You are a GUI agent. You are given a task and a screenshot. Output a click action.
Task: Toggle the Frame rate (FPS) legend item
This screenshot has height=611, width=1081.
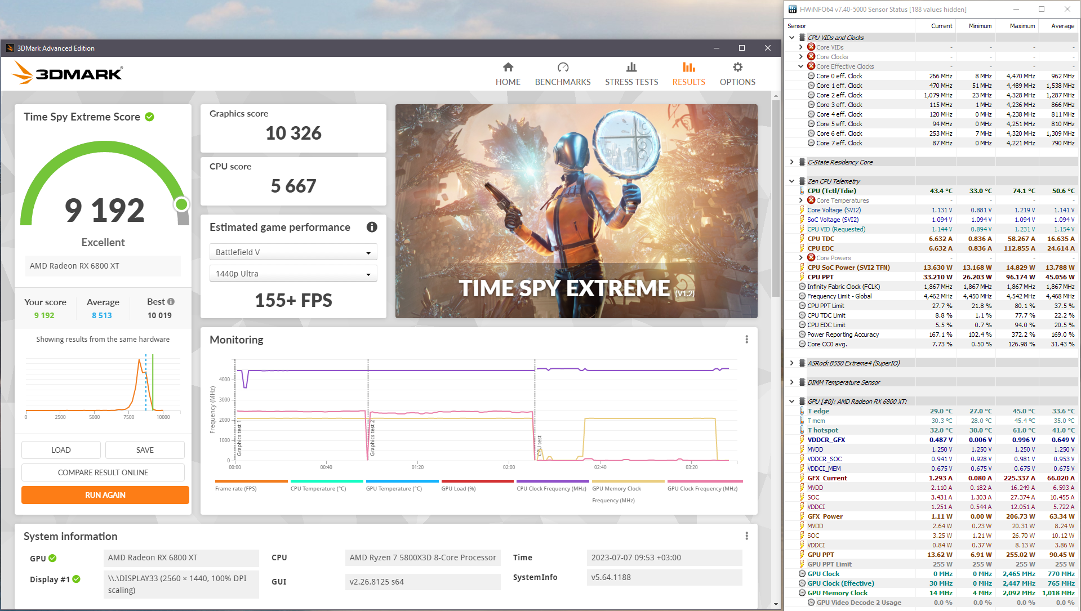click(251, 485)
